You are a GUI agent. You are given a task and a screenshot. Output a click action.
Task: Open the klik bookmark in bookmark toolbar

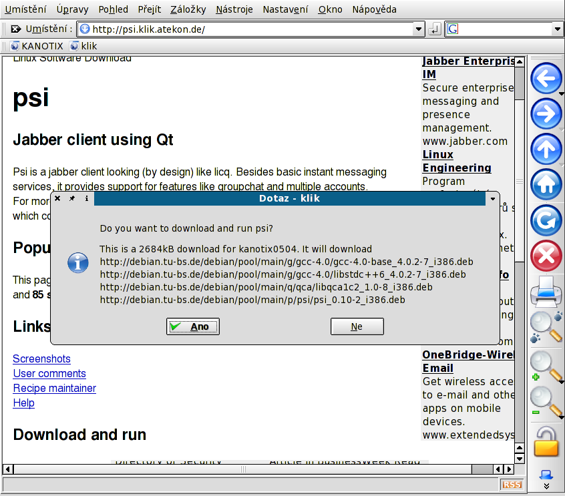[83, 46]
